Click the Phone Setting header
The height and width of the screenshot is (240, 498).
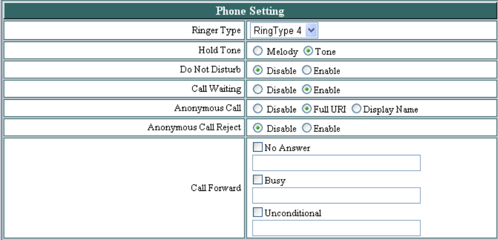click(x=249, y=10)
